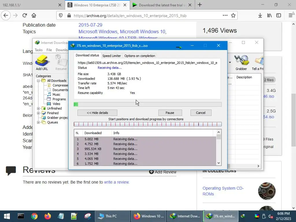Click the Hide details button
Screen dimensions: 296x222
click(x=97, y=113)
